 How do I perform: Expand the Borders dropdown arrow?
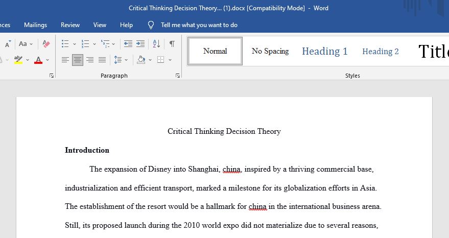[x=170, y=60]
